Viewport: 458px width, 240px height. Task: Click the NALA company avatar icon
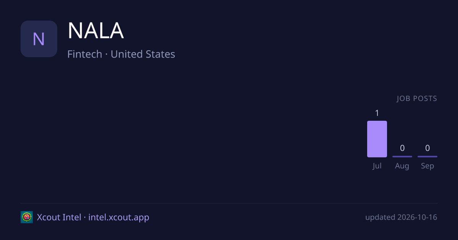pyautogui.click(x=39, y=39)
